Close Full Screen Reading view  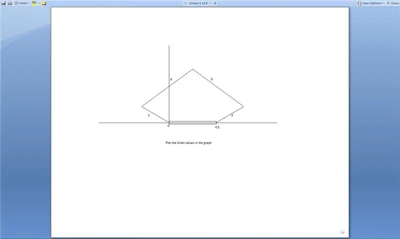(x=393, y=3)
